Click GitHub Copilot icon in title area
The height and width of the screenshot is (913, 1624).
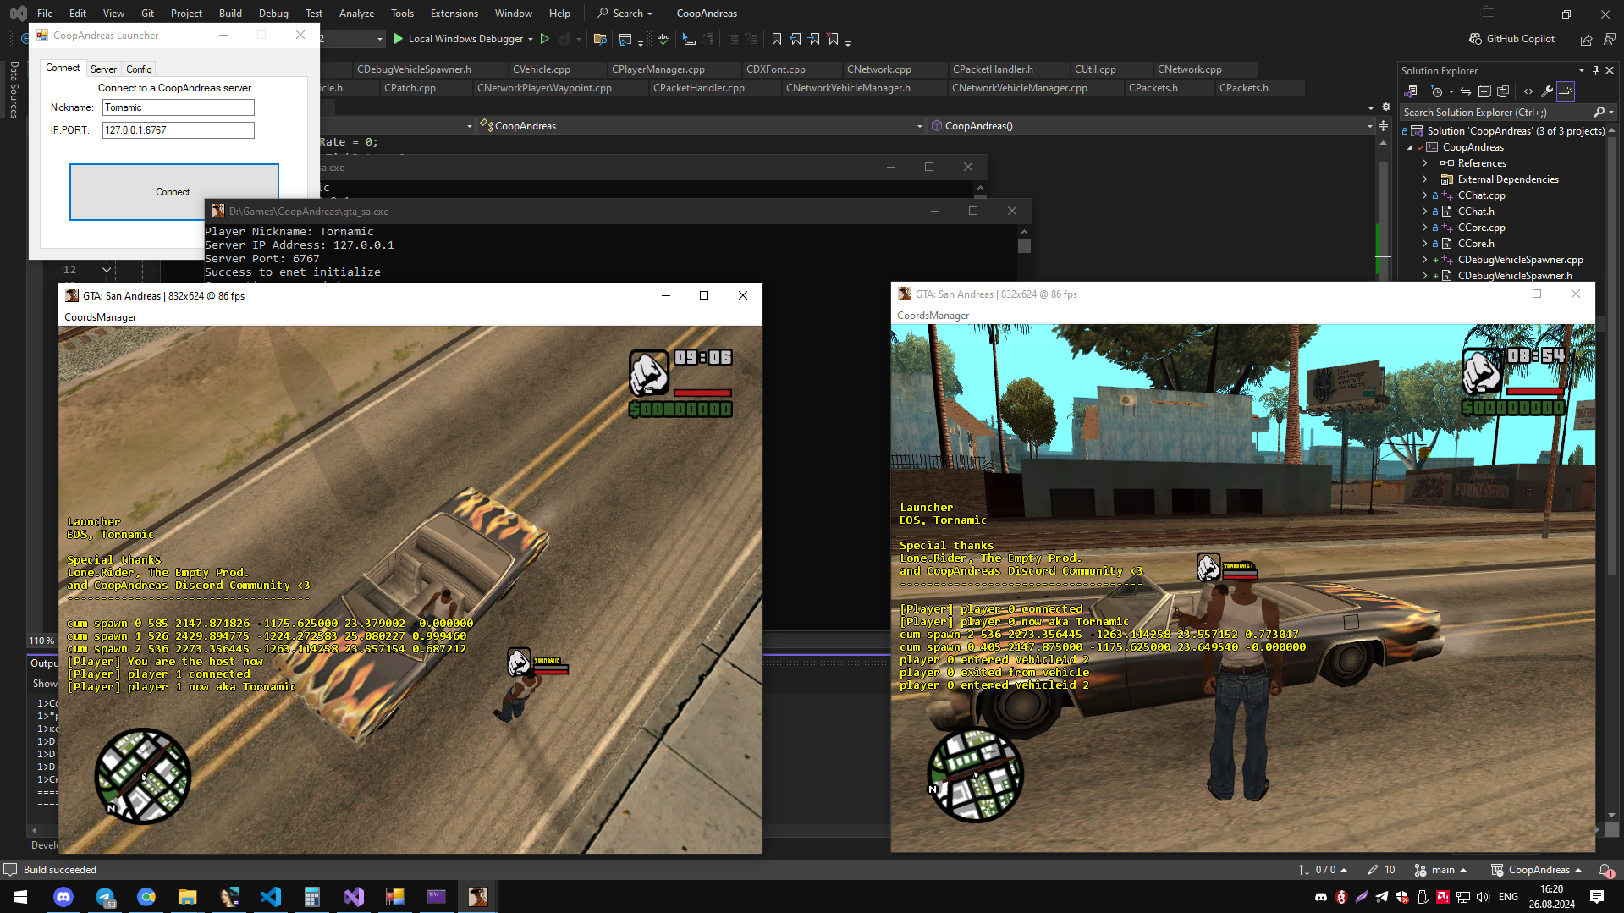coord(1475,39)
